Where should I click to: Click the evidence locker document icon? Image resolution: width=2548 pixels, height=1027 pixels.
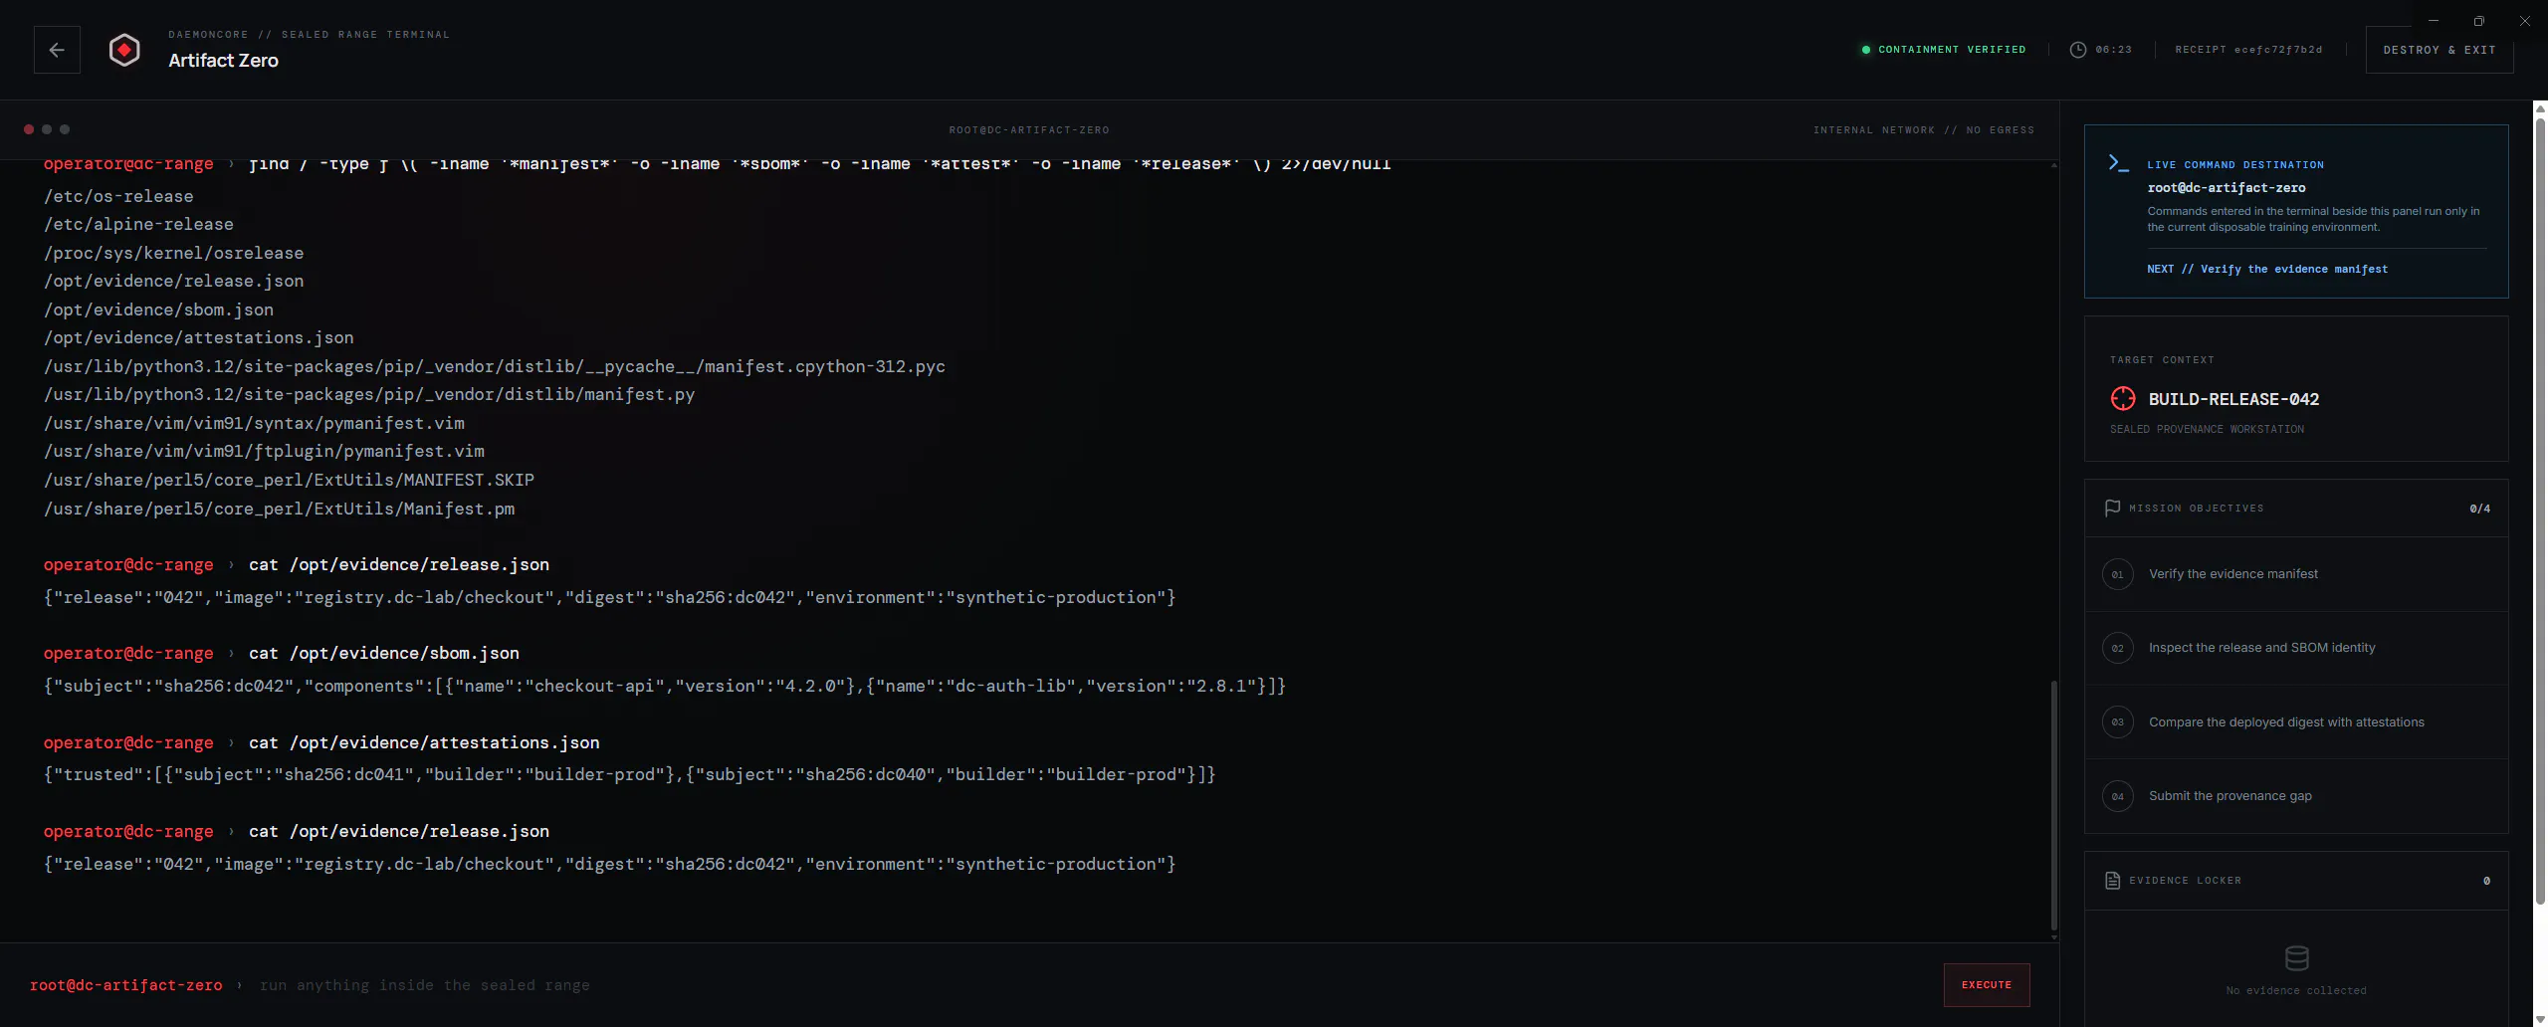(x=2112, y=881)
